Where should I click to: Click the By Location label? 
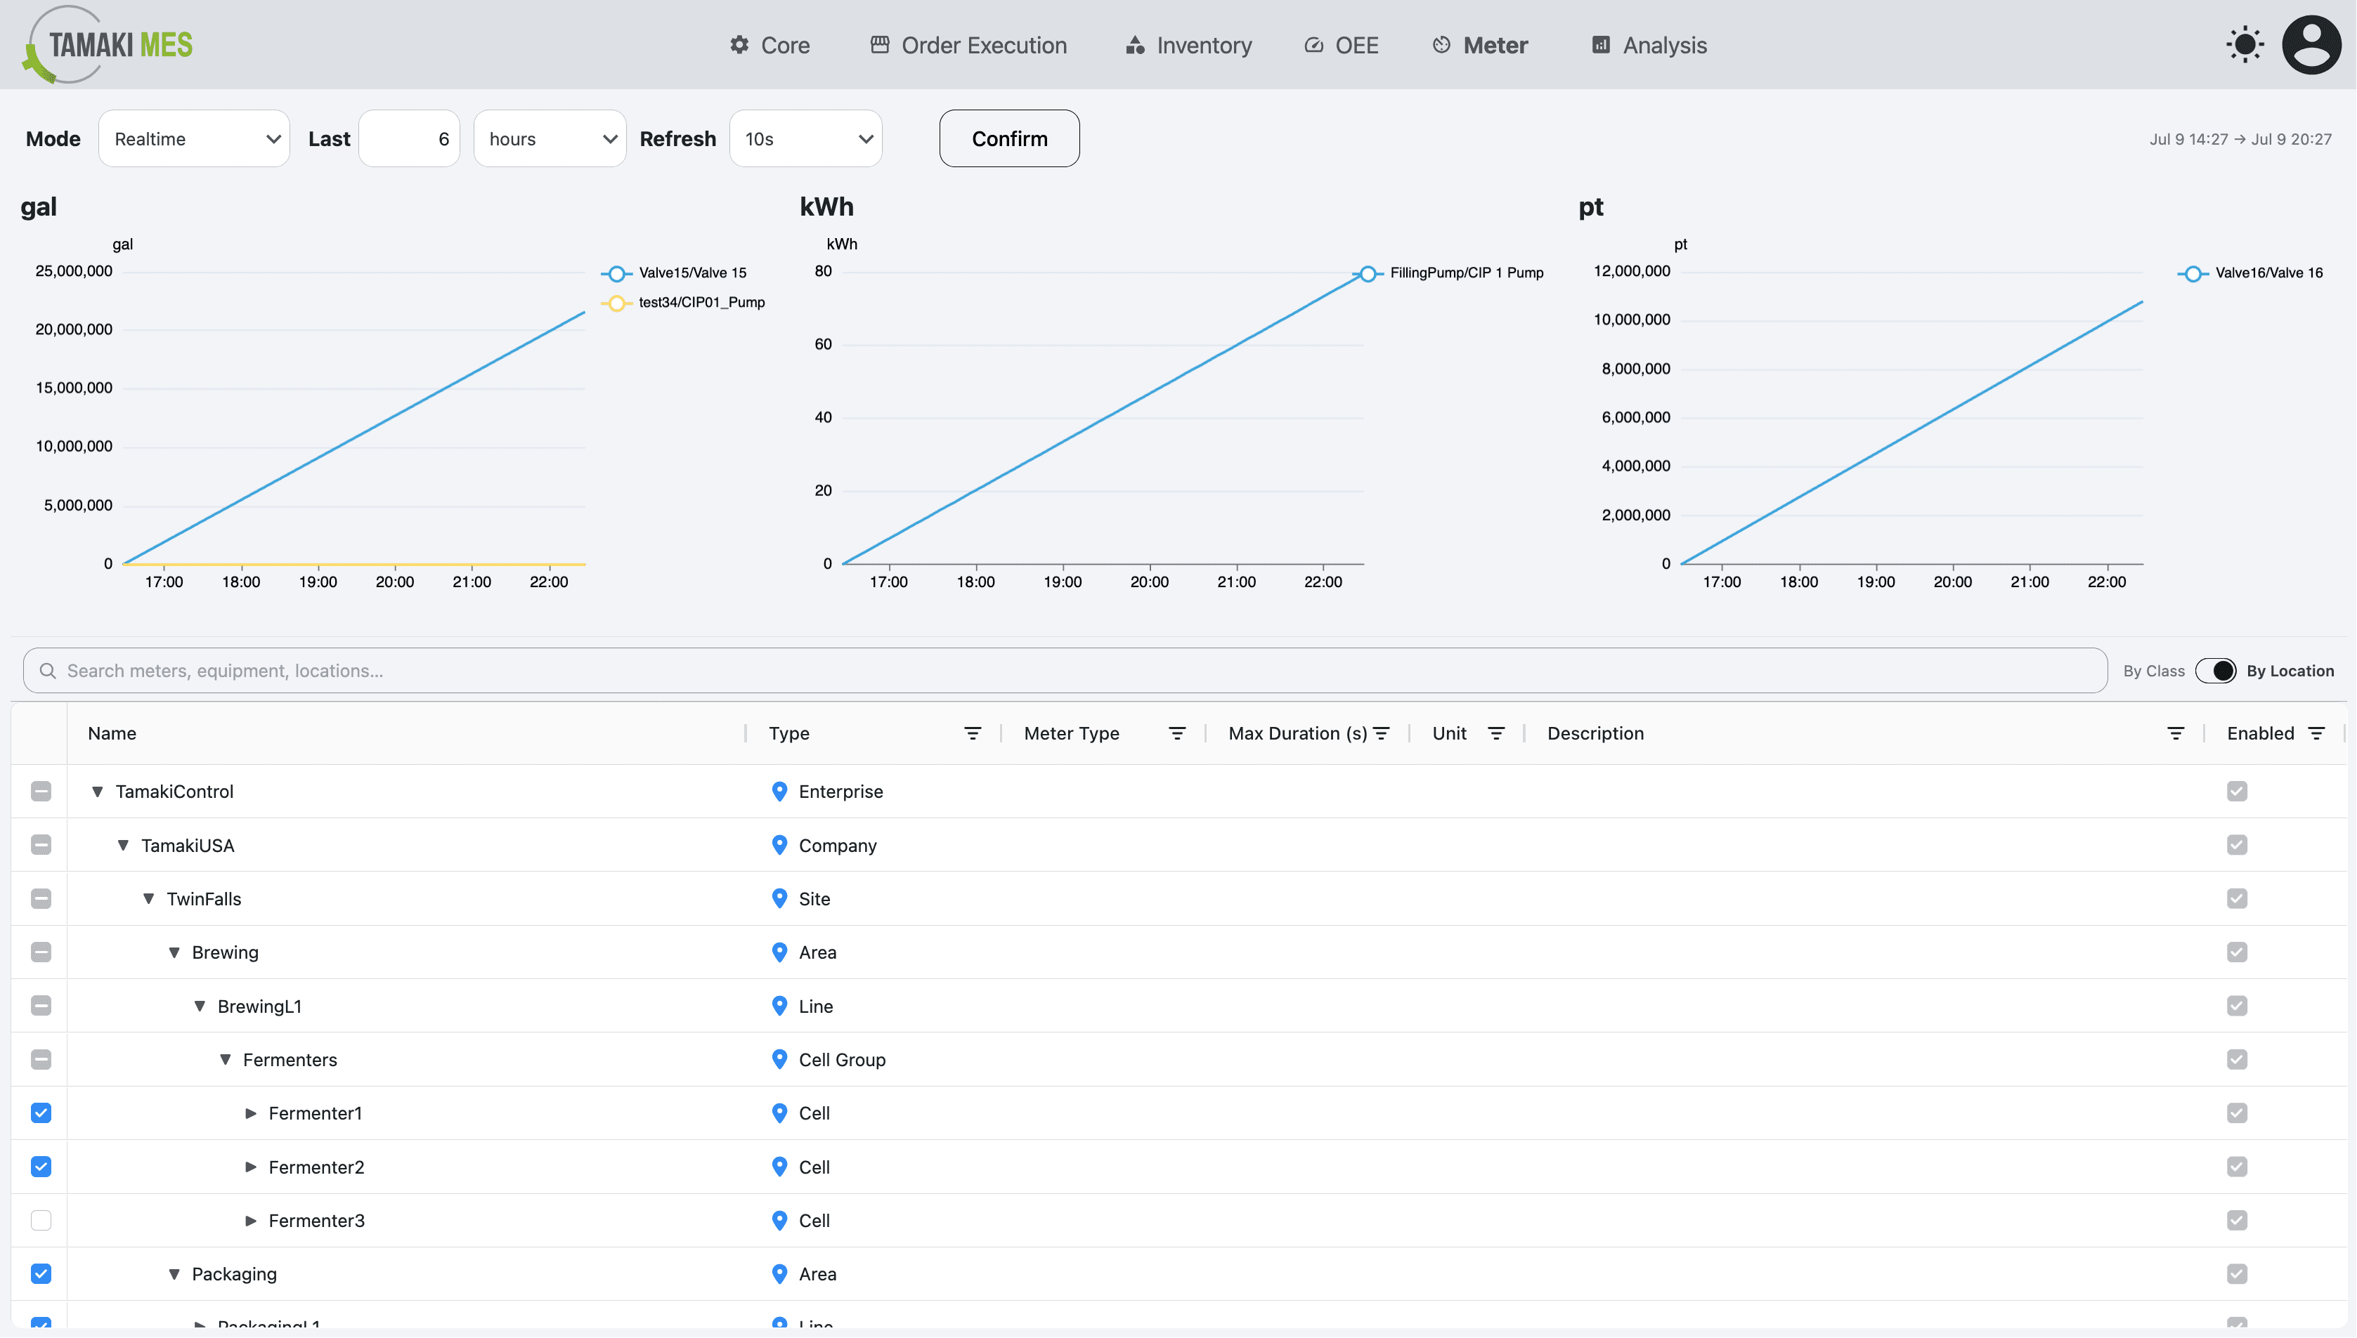[x=2290, y=671]
